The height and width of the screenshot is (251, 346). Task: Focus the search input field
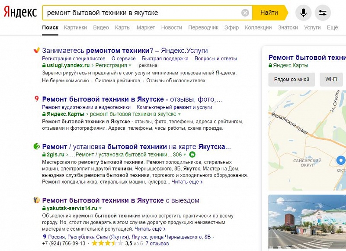pos(142,13)
